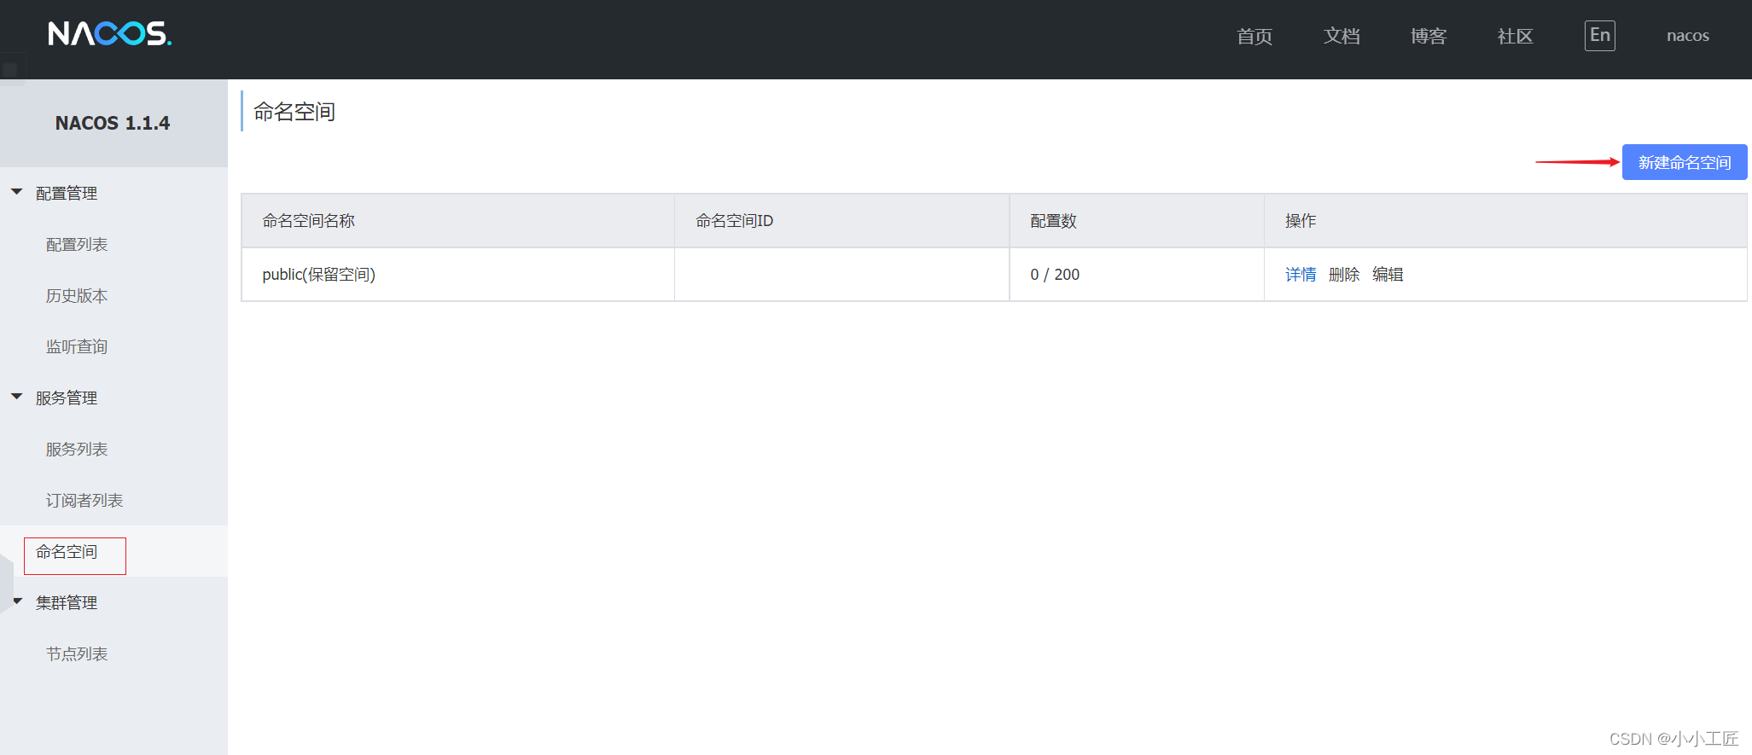Click 编辑 for public namespace
The image size is (1752, 755).
point(1388,275)
